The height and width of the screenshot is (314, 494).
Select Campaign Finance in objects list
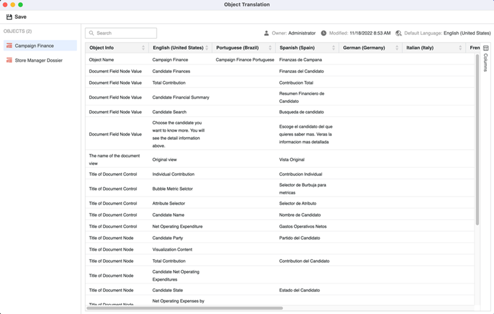click(34, 46)
